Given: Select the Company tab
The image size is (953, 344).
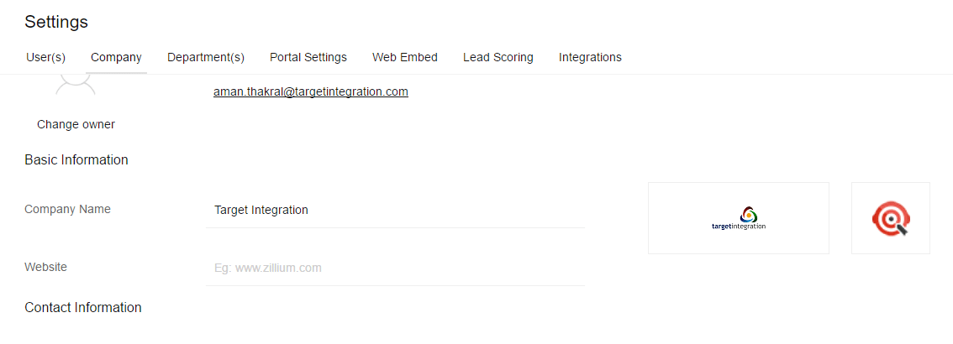Looking at the screenshot, I should [116, 57].
